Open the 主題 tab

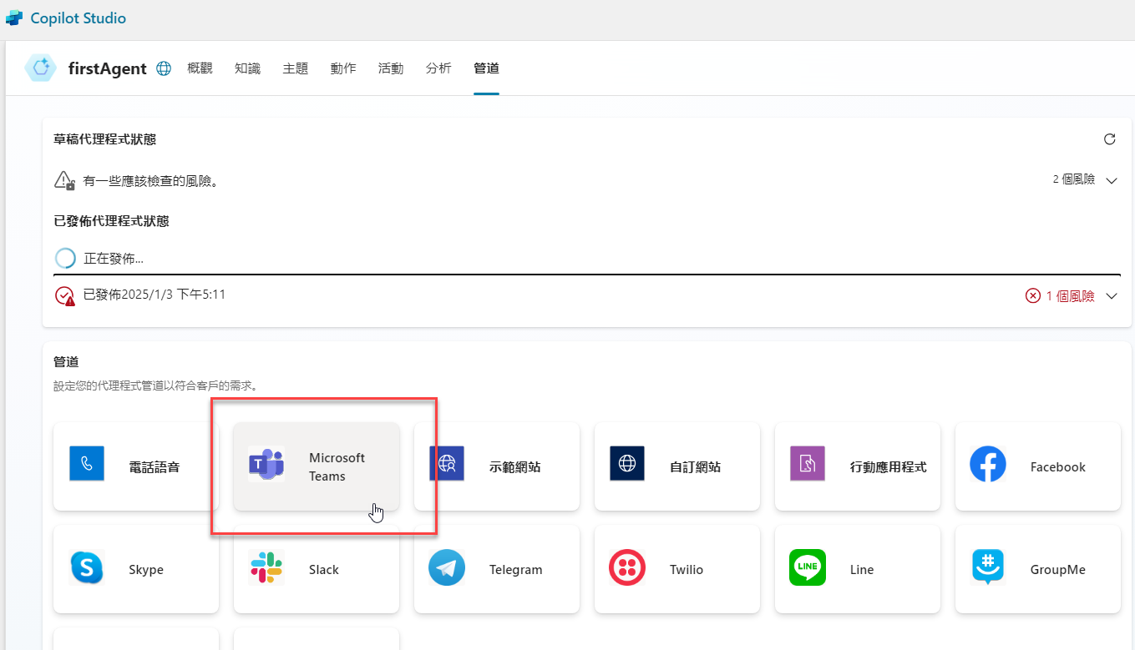tap(296, 68)
